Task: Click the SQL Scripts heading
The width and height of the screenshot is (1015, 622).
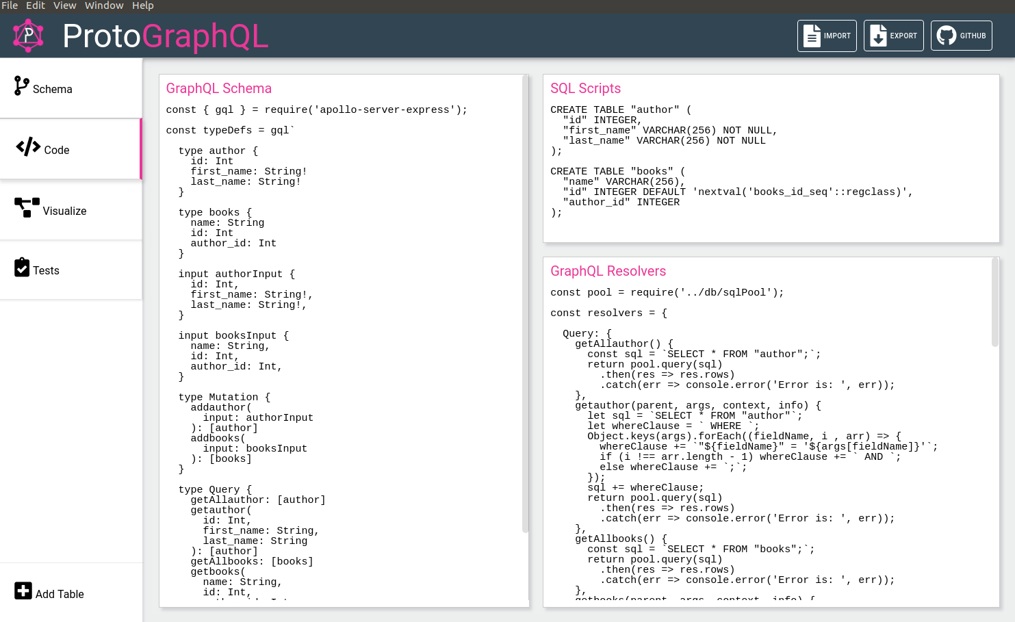Action: pyautogui.click(x=586, y=88)
